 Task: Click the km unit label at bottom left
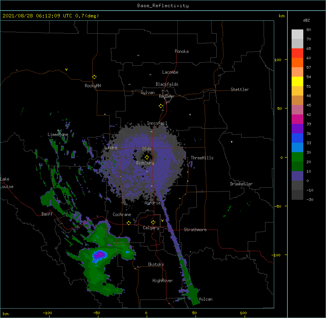pos(6,313)
